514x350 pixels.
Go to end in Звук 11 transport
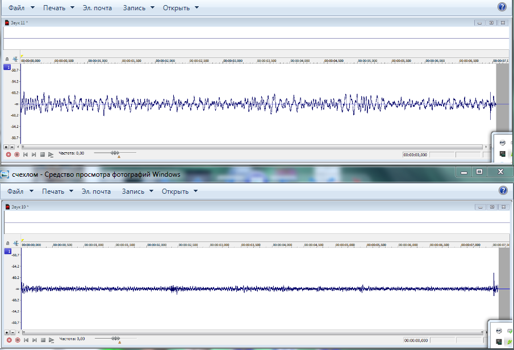coord(34,155)
